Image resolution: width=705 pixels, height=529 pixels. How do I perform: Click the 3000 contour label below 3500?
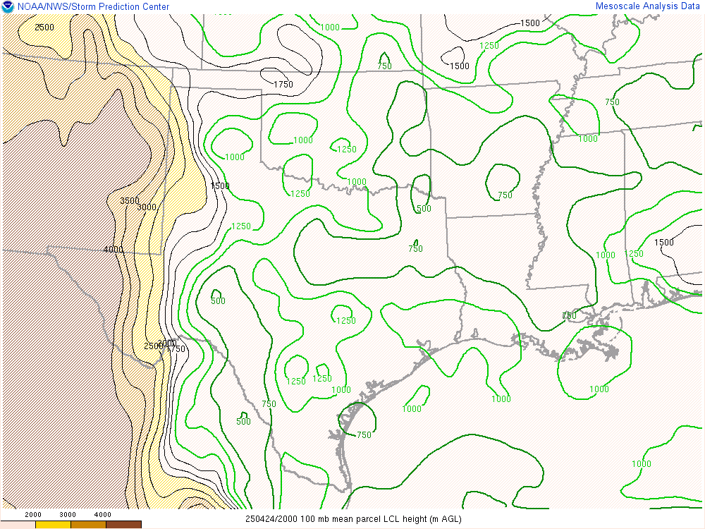click(x=147, y=207)
